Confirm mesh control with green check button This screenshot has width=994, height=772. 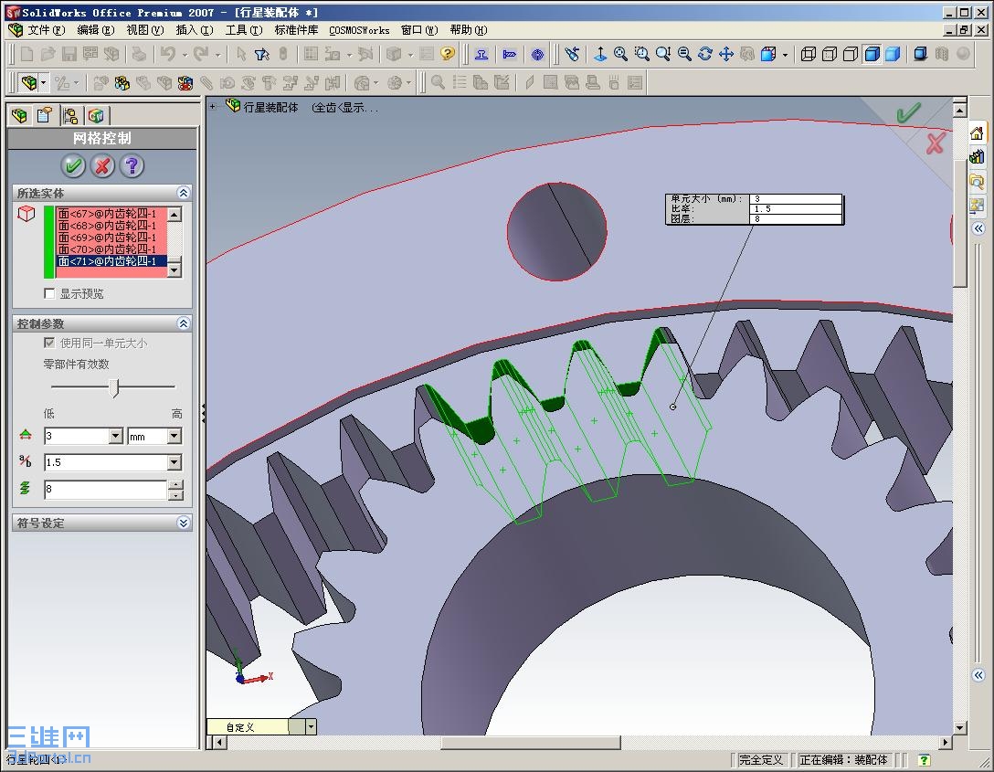tap(73, 166)
